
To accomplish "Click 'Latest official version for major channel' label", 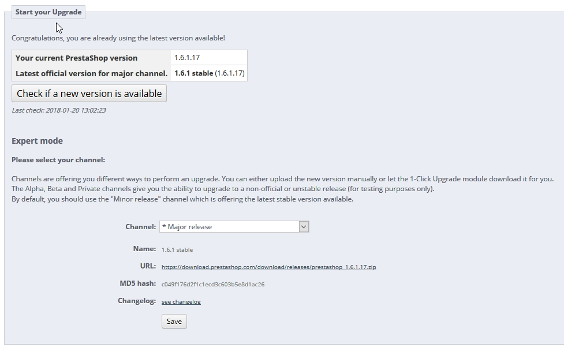I will coord(91,73).
